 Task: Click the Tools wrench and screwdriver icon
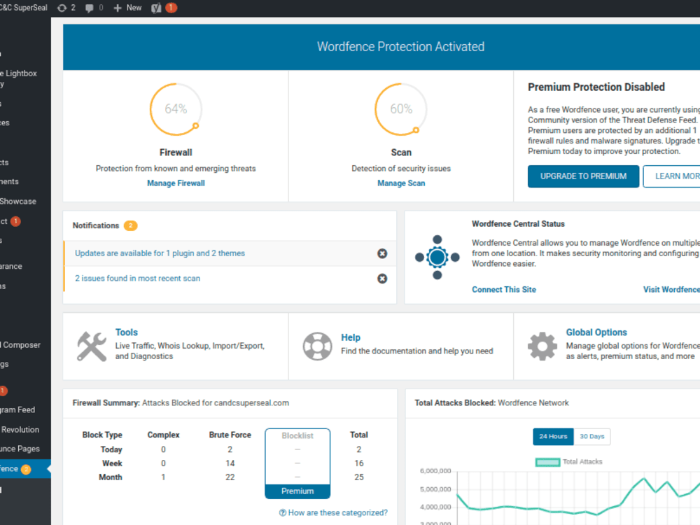point(92,346)
